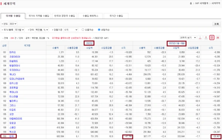
Task: Click the 수지 header under 2022년
Action: pyautogui.click(x=123, y=48)
